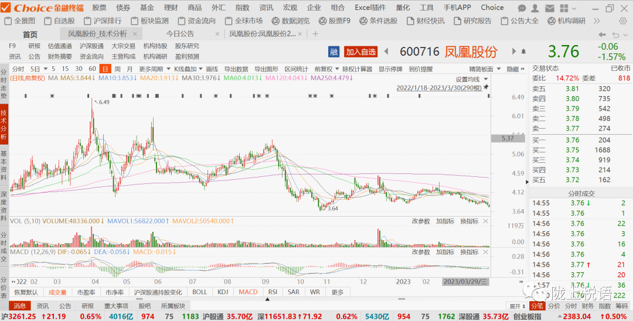Viewport: 633px width, 321px height.
Task: Open the Excel插件 menu
Action: (x=370, y=8)
